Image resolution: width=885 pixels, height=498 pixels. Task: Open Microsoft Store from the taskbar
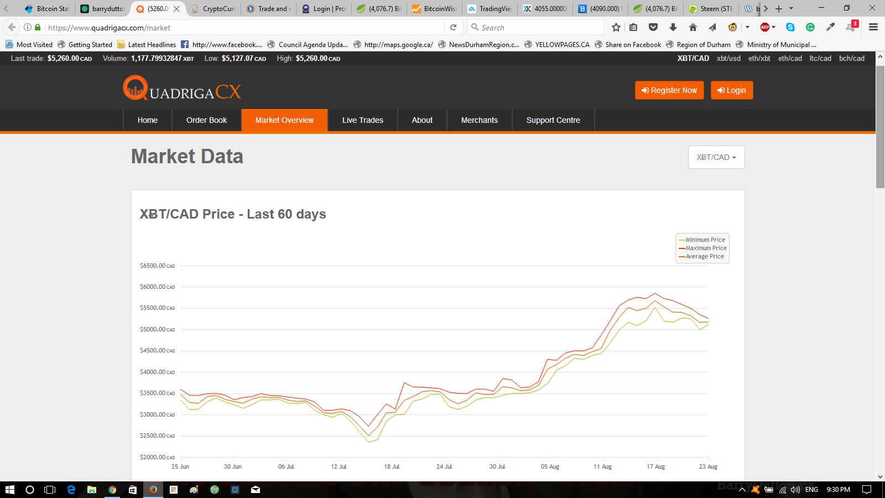click(x=133, y=490)
